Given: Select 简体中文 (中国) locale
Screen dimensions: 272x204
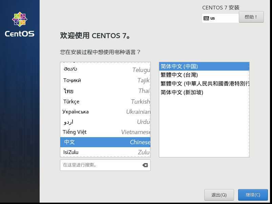Looking at the screenshot, I should [204, 66].
